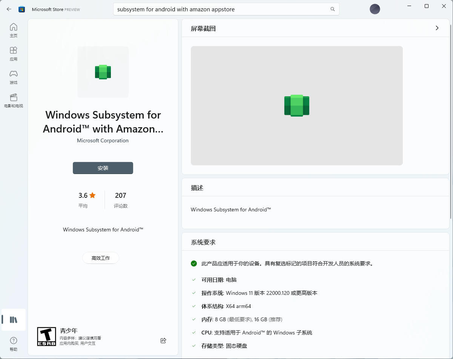Open the Games (游戏) sidebar section

click(14, 77)
